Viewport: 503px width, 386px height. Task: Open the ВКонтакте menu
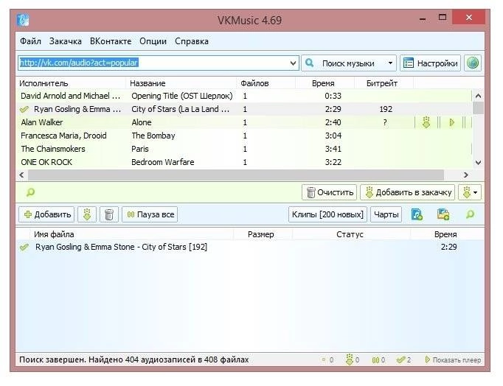(111, 41)
